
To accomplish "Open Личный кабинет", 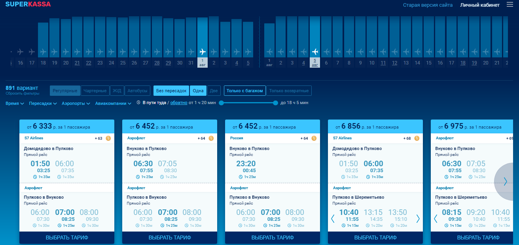I will coord(479,5).
